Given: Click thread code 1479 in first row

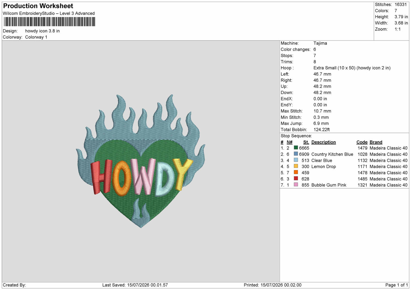Looking at the screenshot, I should 362,148.
